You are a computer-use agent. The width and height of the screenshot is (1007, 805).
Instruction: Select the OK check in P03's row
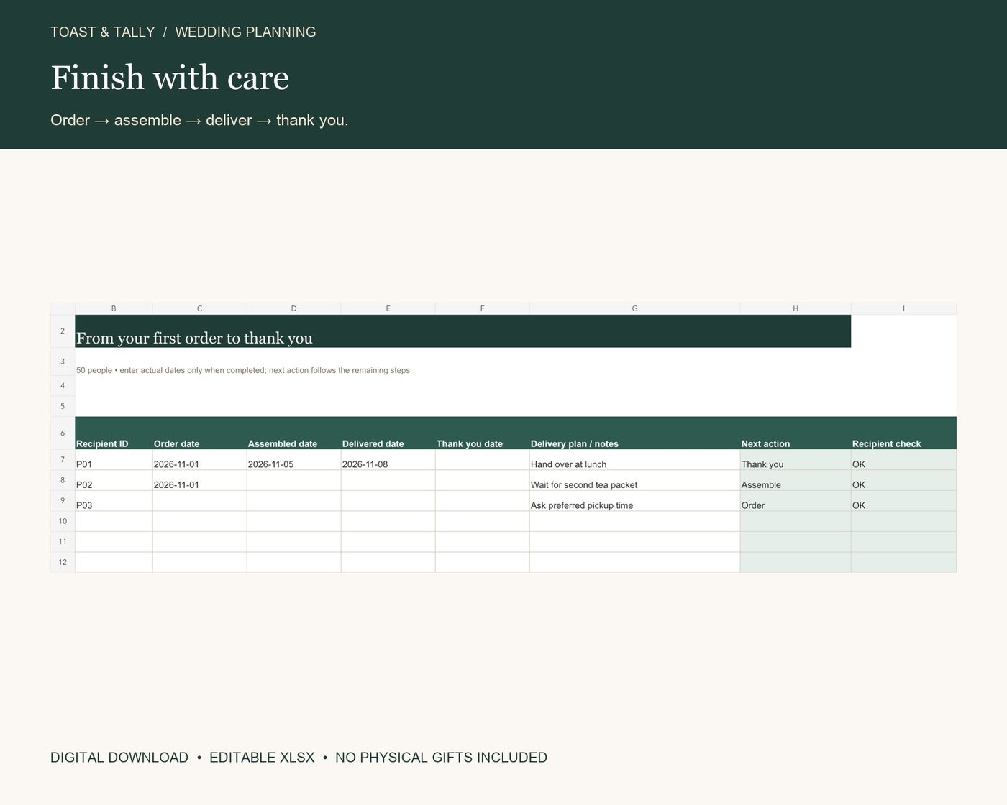[903, 501]
